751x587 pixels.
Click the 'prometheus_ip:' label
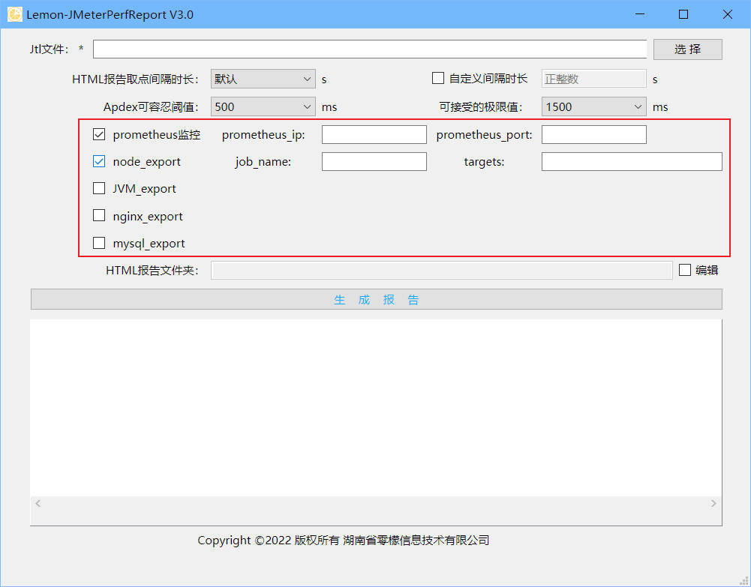click(263, 135)
